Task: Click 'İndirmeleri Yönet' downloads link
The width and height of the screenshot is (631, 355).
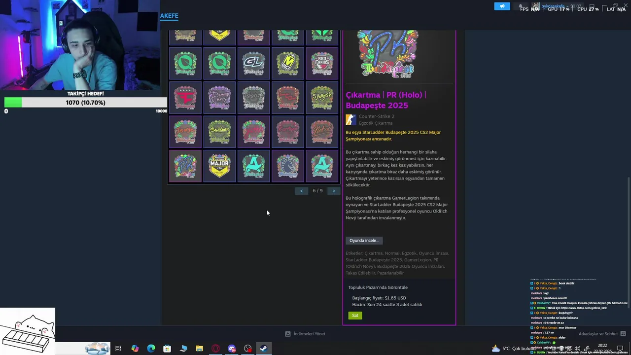Action: coord(305,334)
